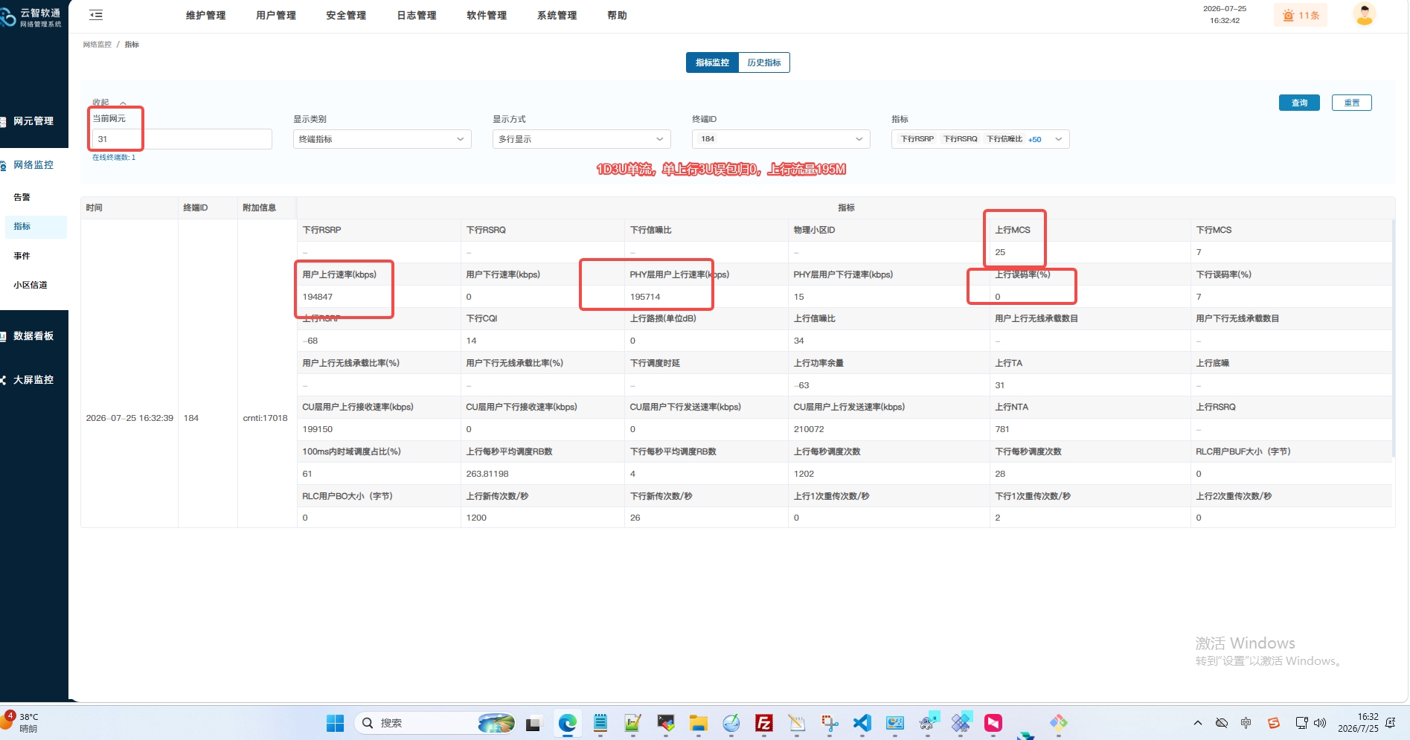This screenshot has height=740, width=1410.
Task: Open Task View in the taskbar
Action: click(x=533, y=723)
